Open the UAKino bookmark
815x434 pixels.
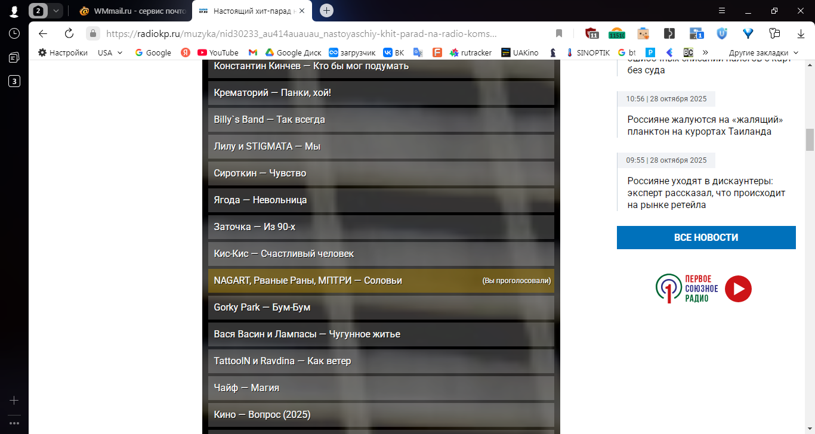[520, 52]
